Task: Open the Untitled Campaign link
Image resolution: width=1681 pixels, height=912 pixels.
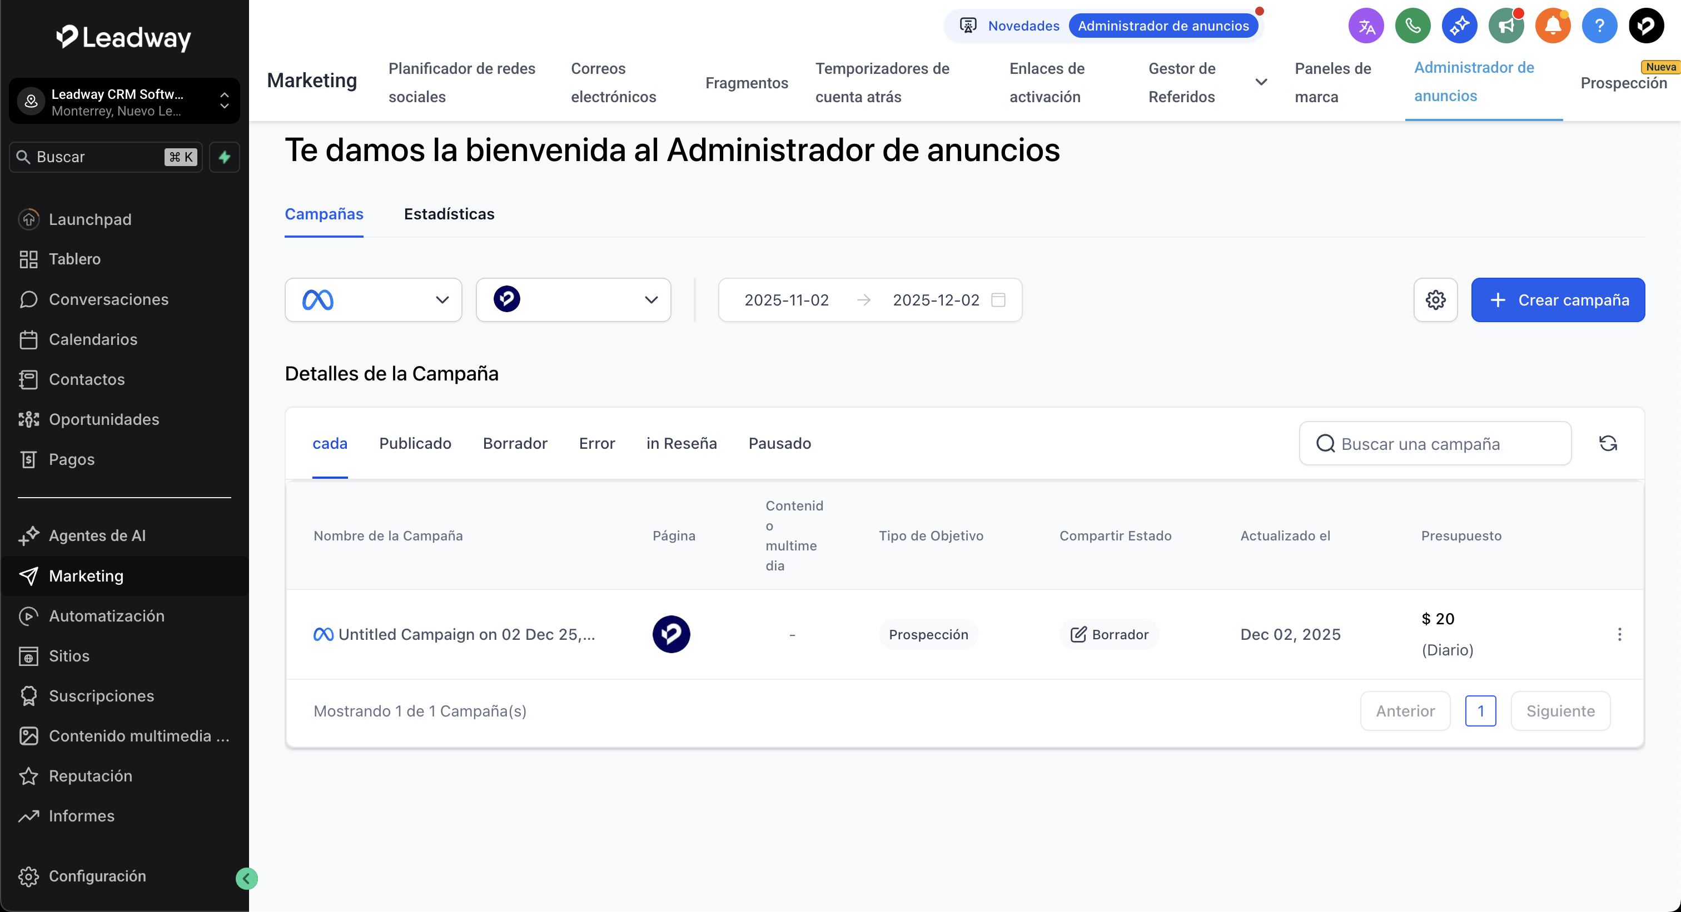Action: click(466, 634)
